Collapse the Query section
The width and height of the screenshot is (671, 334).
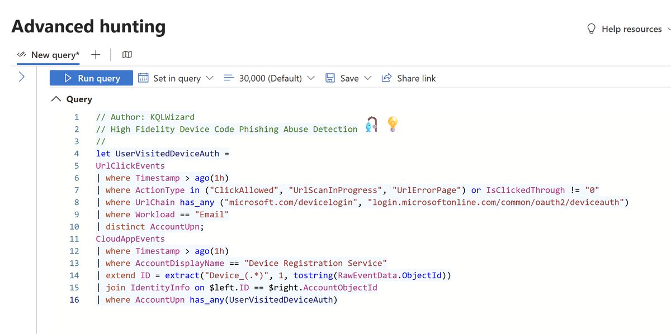coord(56,99)
